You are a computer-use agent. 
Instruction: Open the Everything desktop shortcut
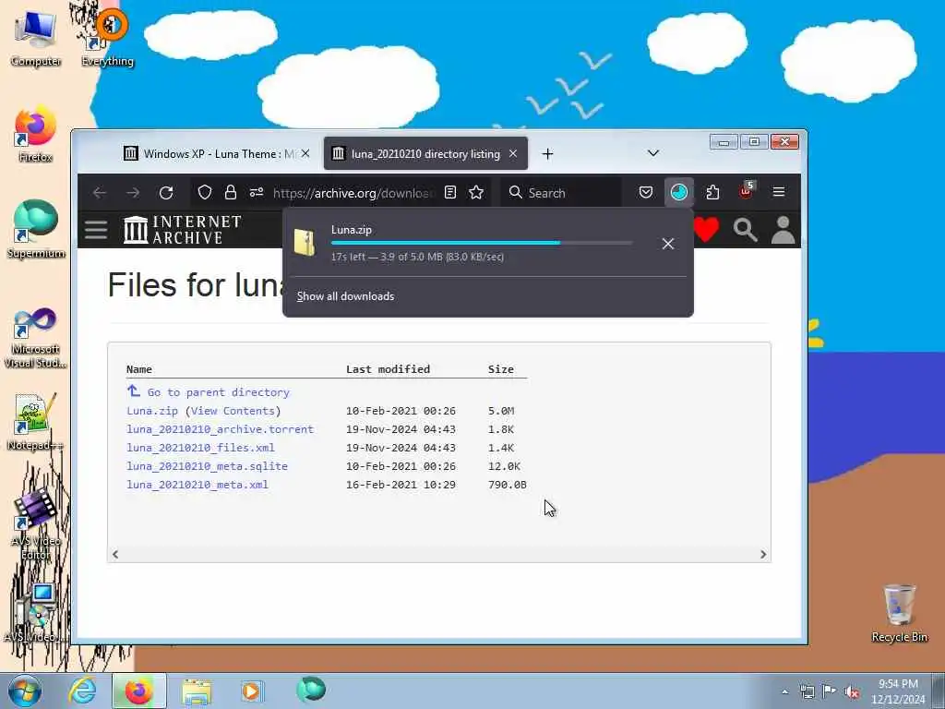[107, 37]
